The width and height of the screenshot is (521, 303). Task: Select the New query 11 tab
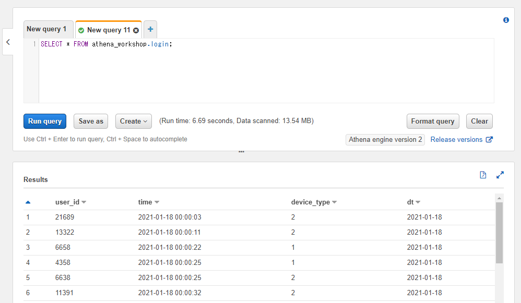[108, 30]
